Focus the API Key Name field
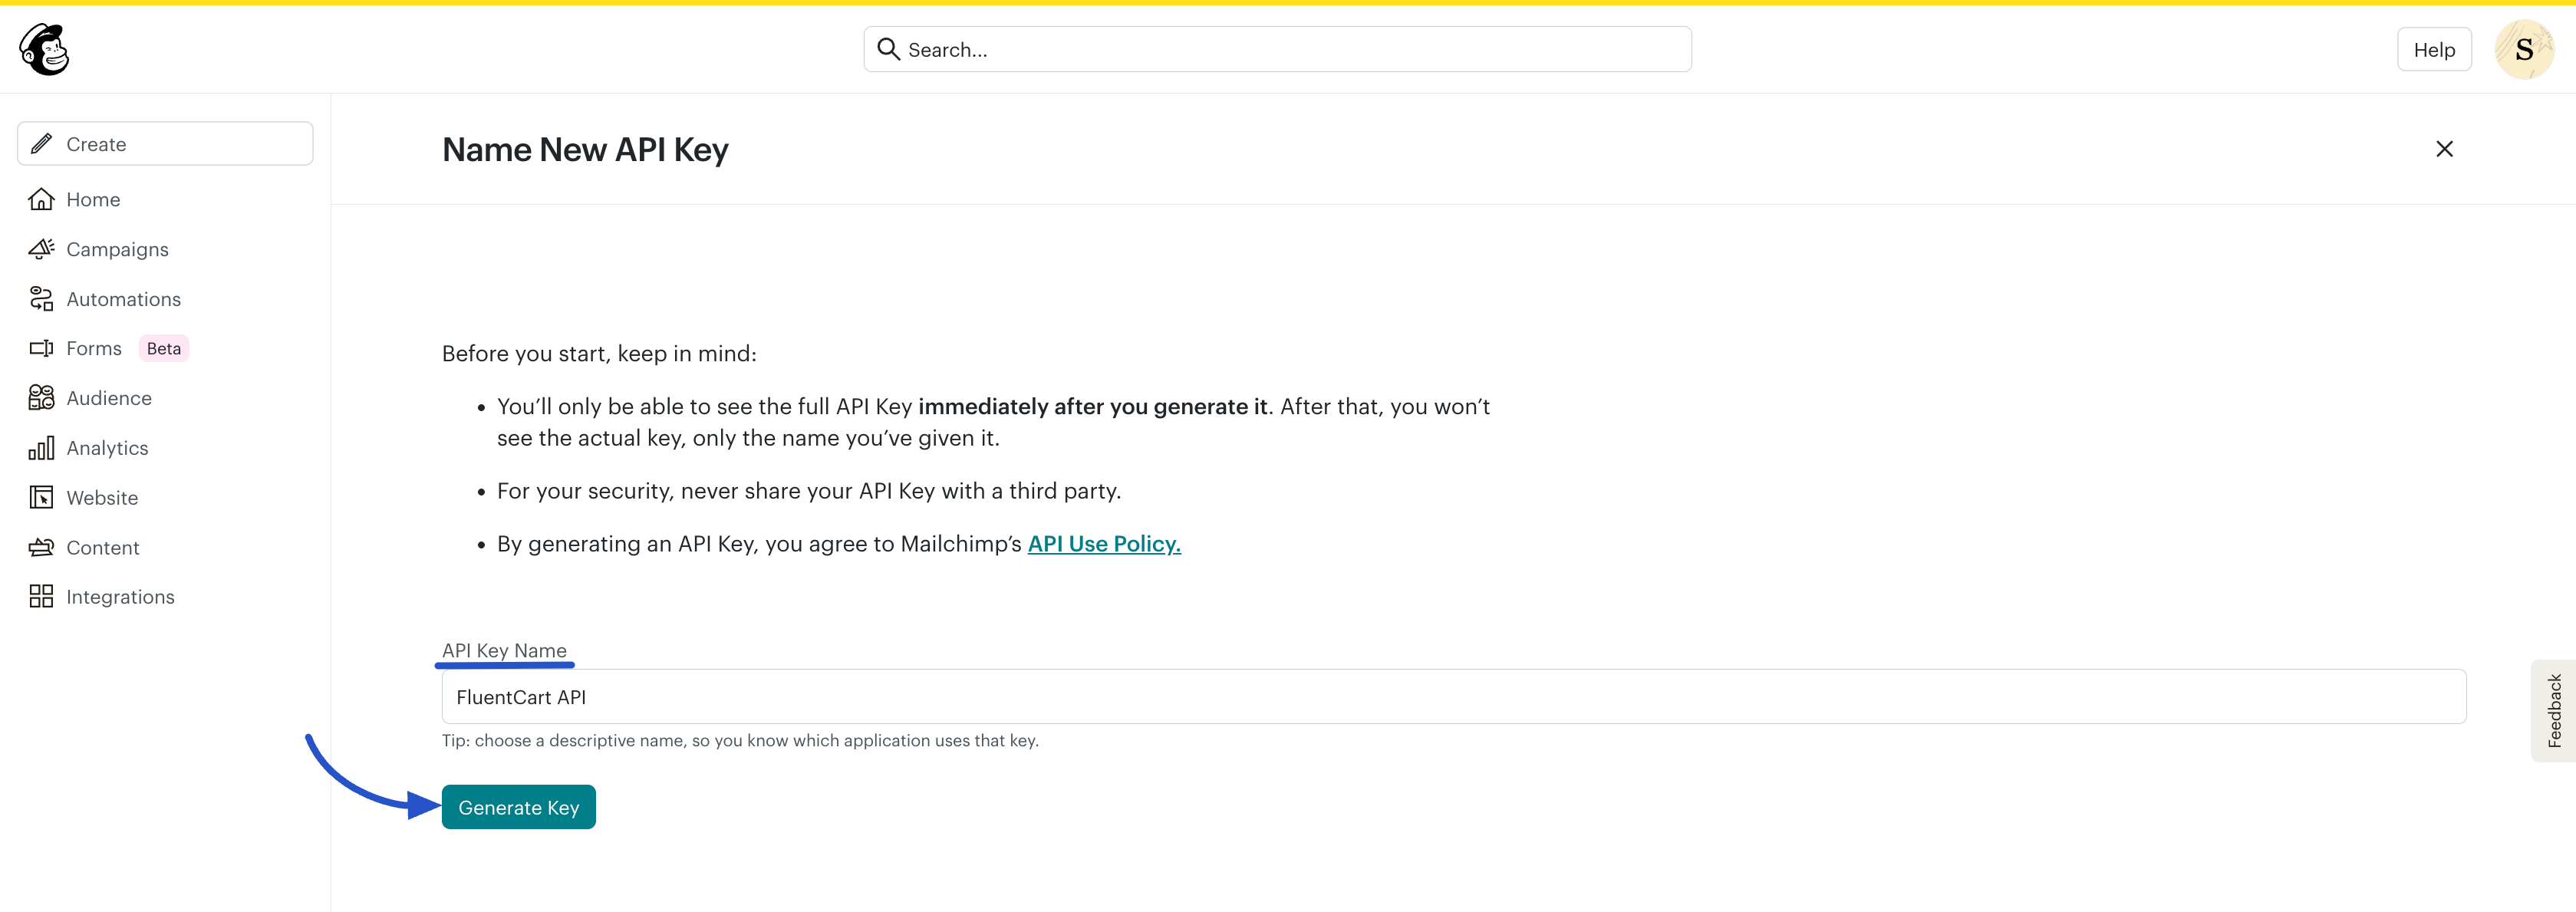 1453,697
